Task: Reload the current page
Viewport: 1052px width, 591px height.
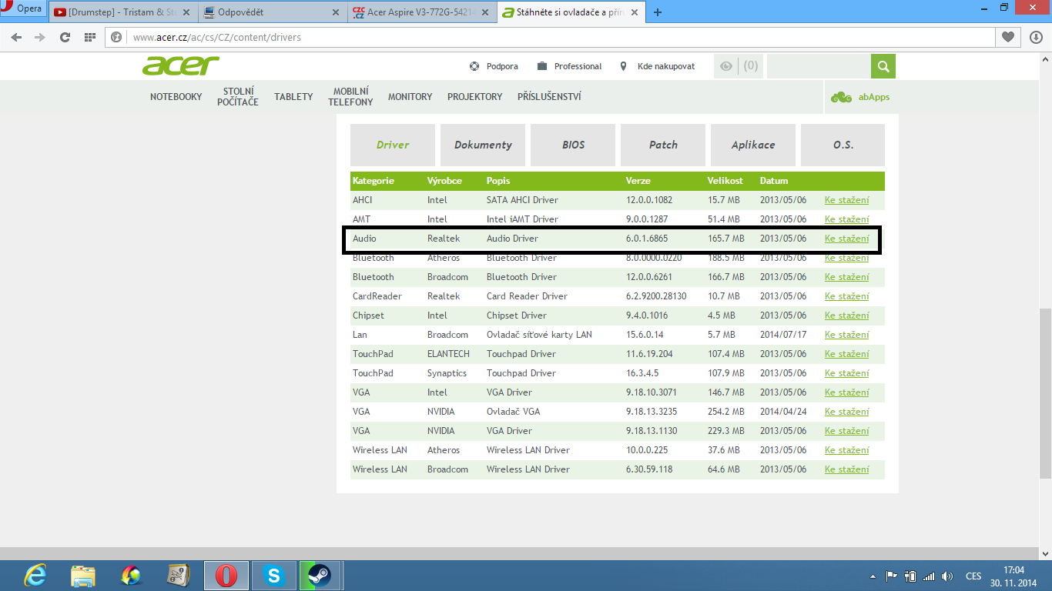Action: [65, 37]
